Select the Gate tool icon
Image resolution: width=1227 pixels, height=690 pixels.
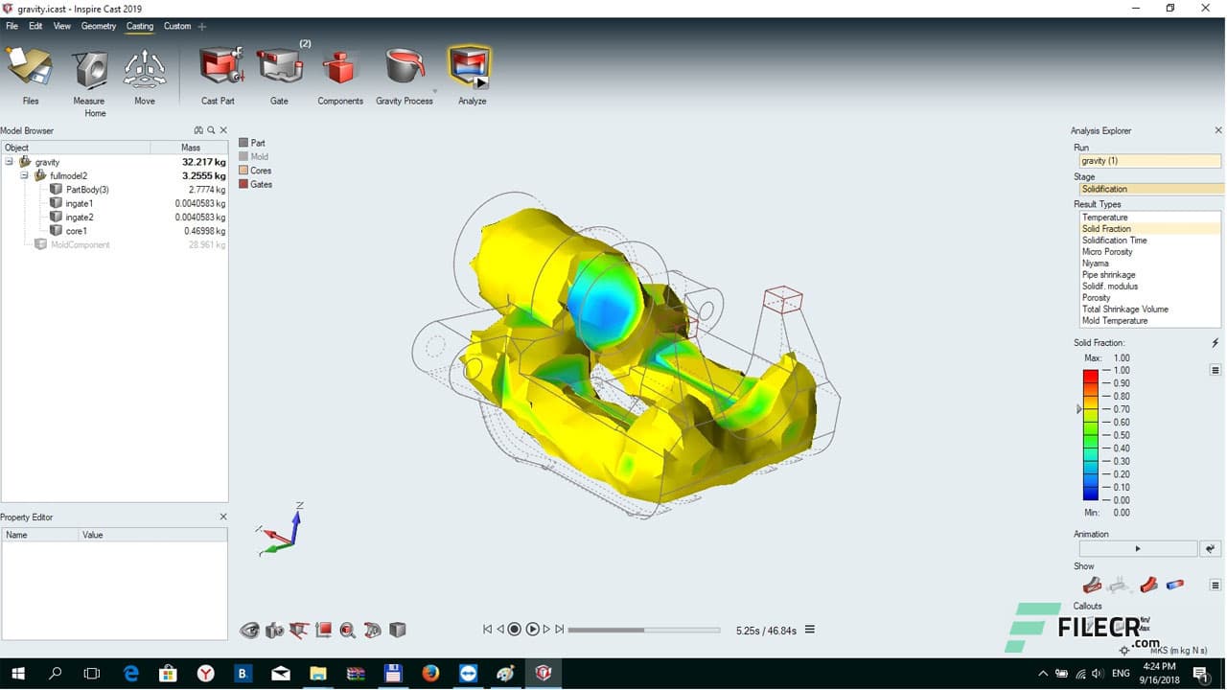279,69
